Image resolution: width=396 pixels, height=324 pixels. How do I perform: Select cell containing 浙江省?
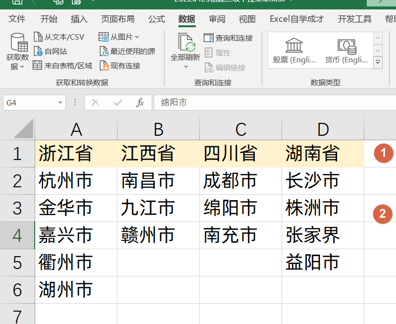(76, 154)
